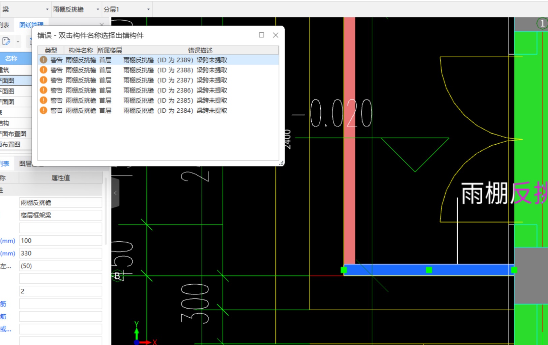The image size is (548, 345).
Task: Select error row with ID 2385 梁跨未提取
Action: click(x=158, y=100)
